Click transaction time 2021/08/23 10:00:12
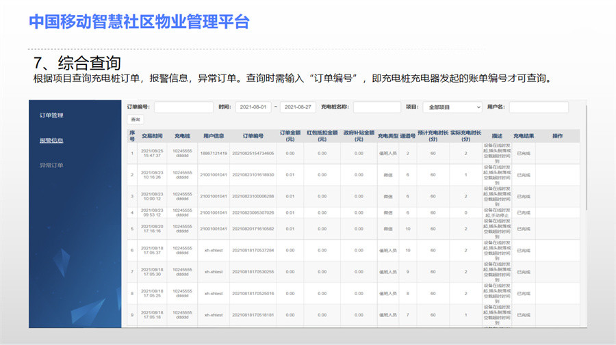Viewport: 616px width, 345px height. click(152, 197)
